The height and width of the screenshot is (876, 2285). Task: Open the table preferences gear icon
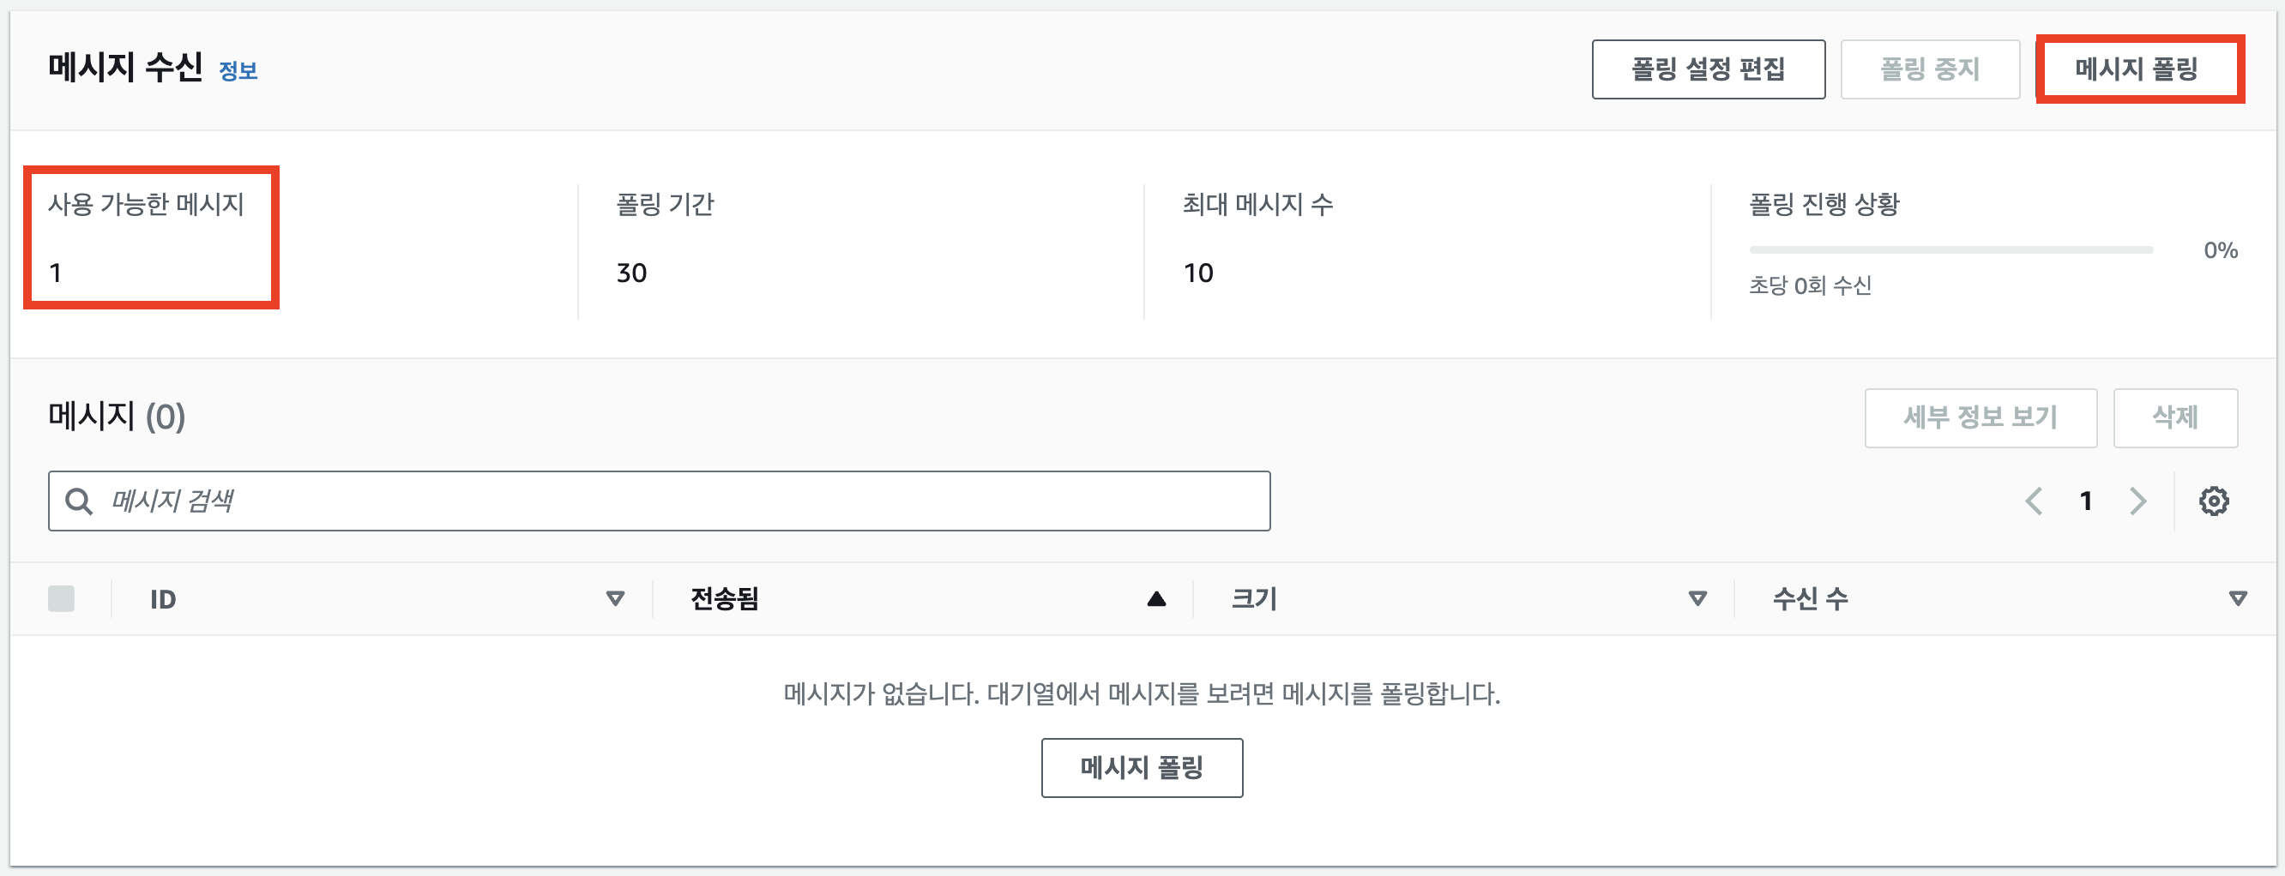point(2215,501)
